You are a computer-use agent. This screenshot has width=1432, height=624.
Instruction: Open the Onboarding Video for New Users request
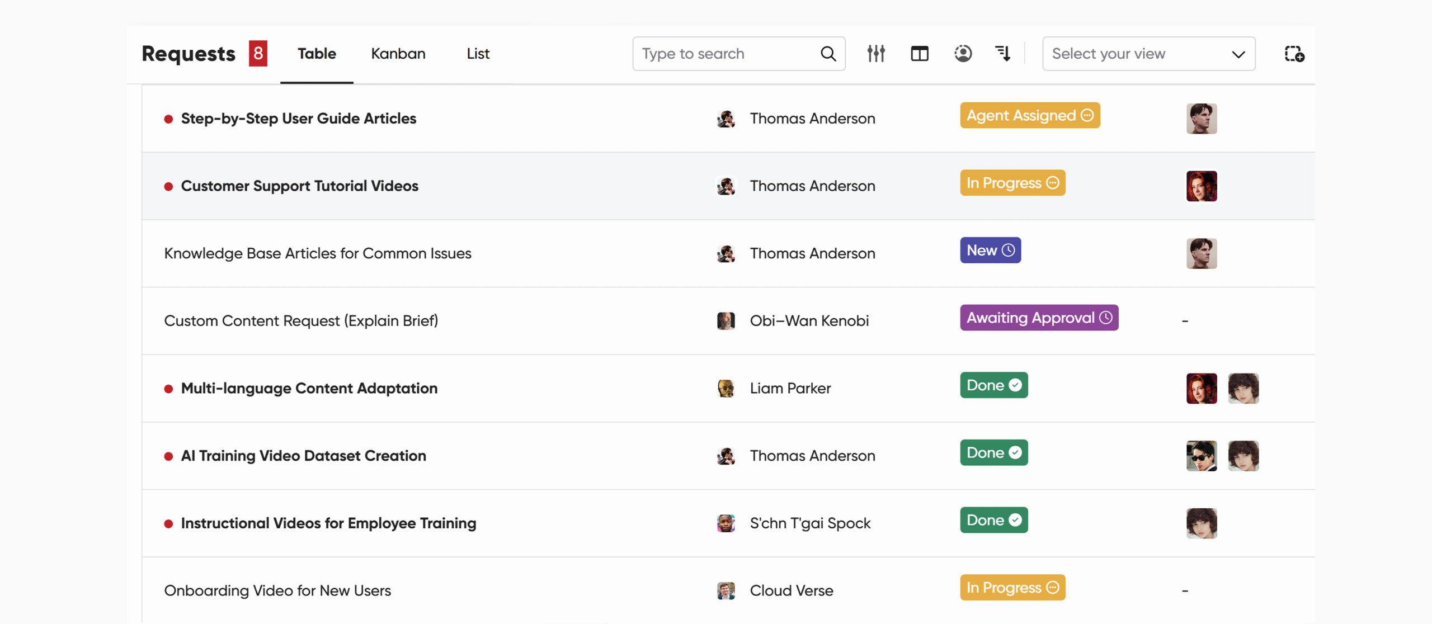pyautogui.click(x=277, y=591)
